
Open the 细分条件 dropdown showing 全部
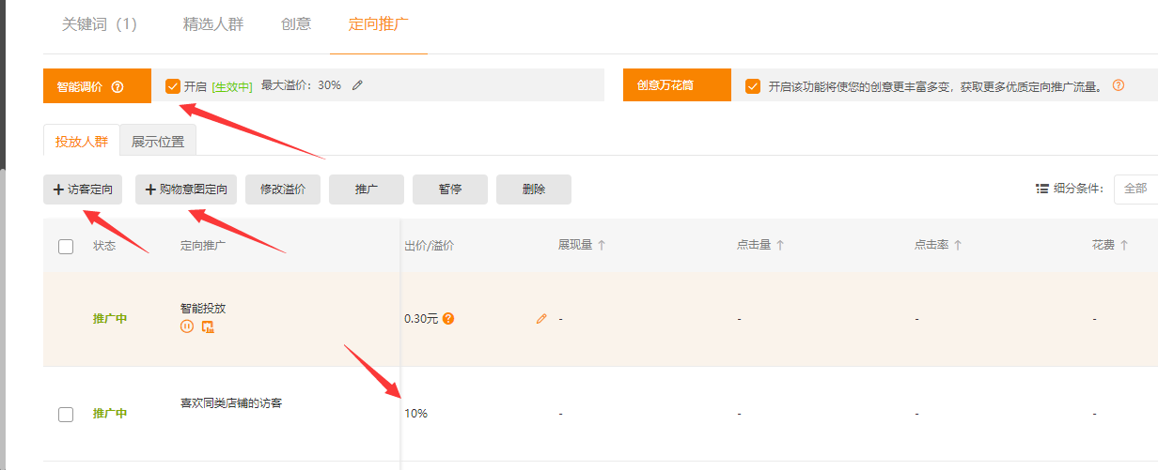1135,189
